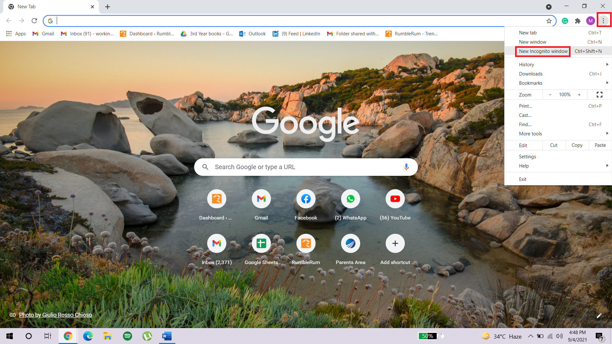612x344 pixels.
Task: Increase zoom with plus button
Action: coord(579,95)
